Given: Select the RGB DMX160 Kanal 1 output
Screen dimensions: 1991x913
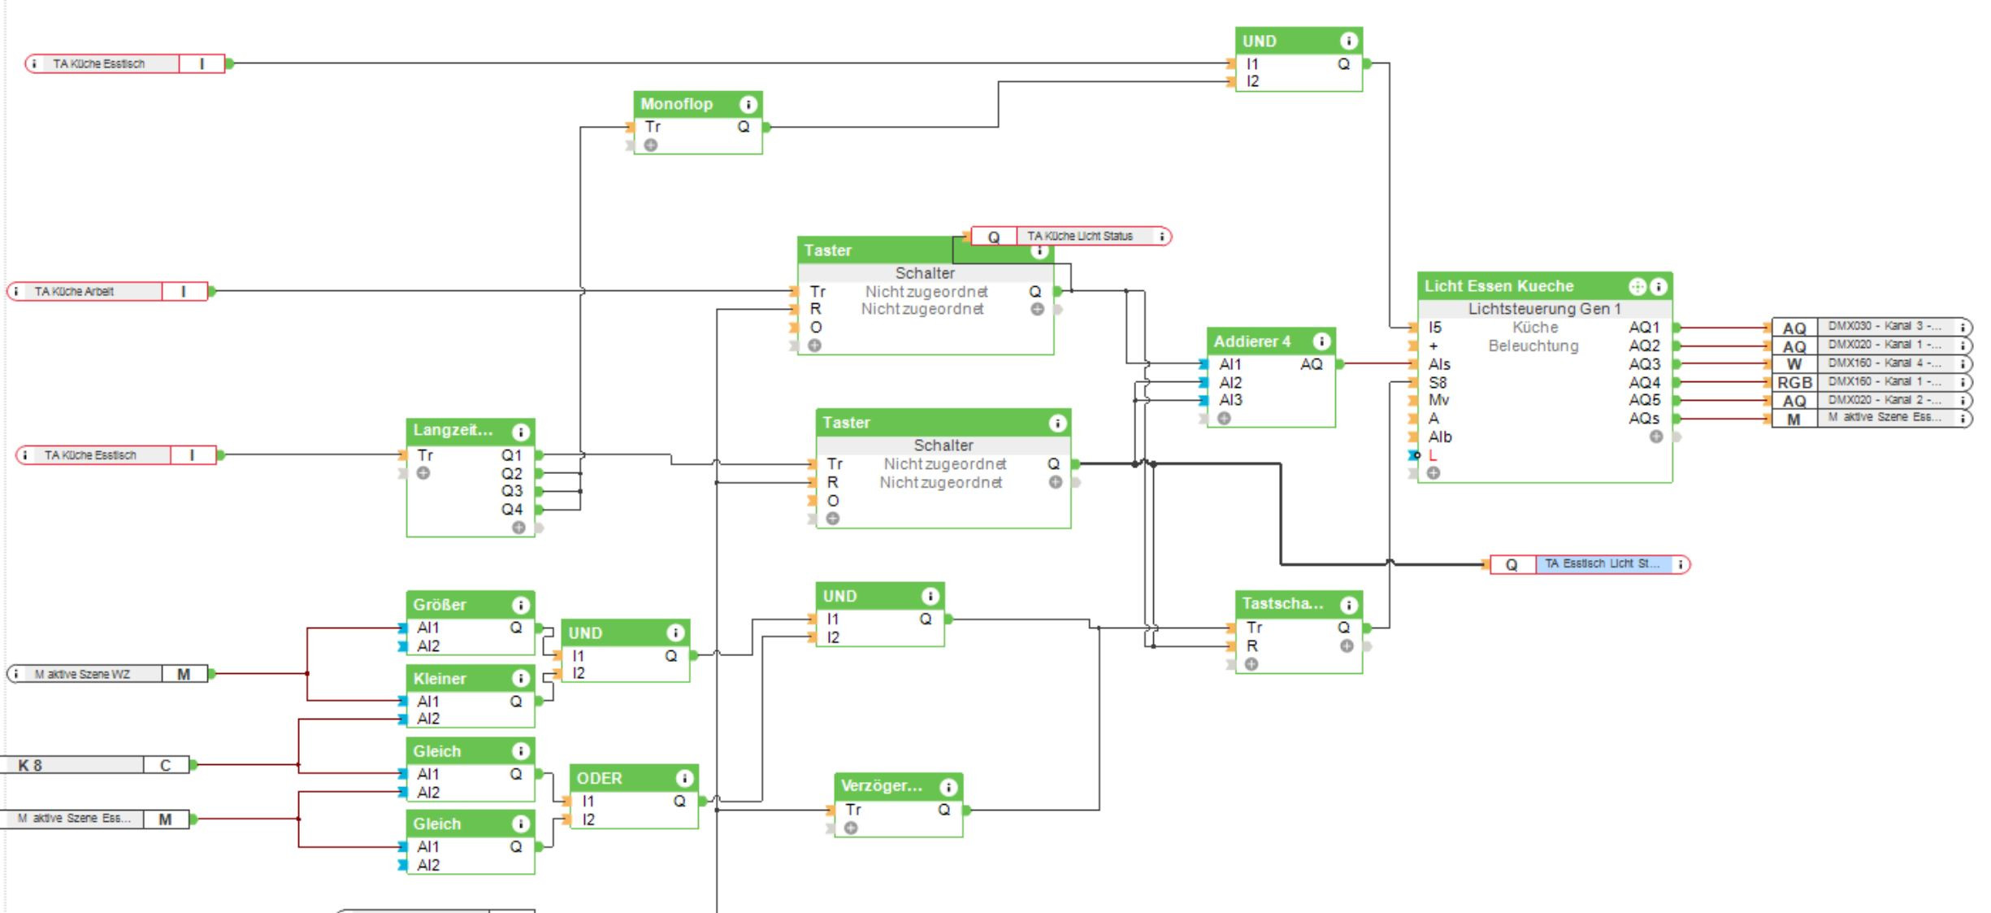Looking at the screenshot, I should pos(1884,382).
